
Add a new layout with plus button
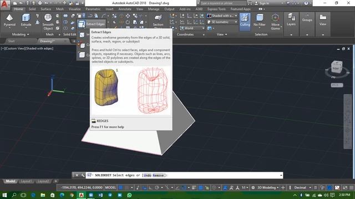(55, 181)
